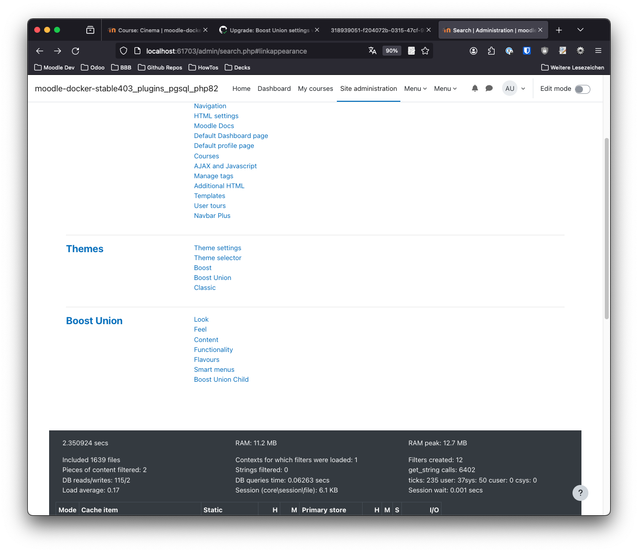This screenshot has width=638, height=552.
Task: Close the Course: Cinema tab
Action: point(205,30)
